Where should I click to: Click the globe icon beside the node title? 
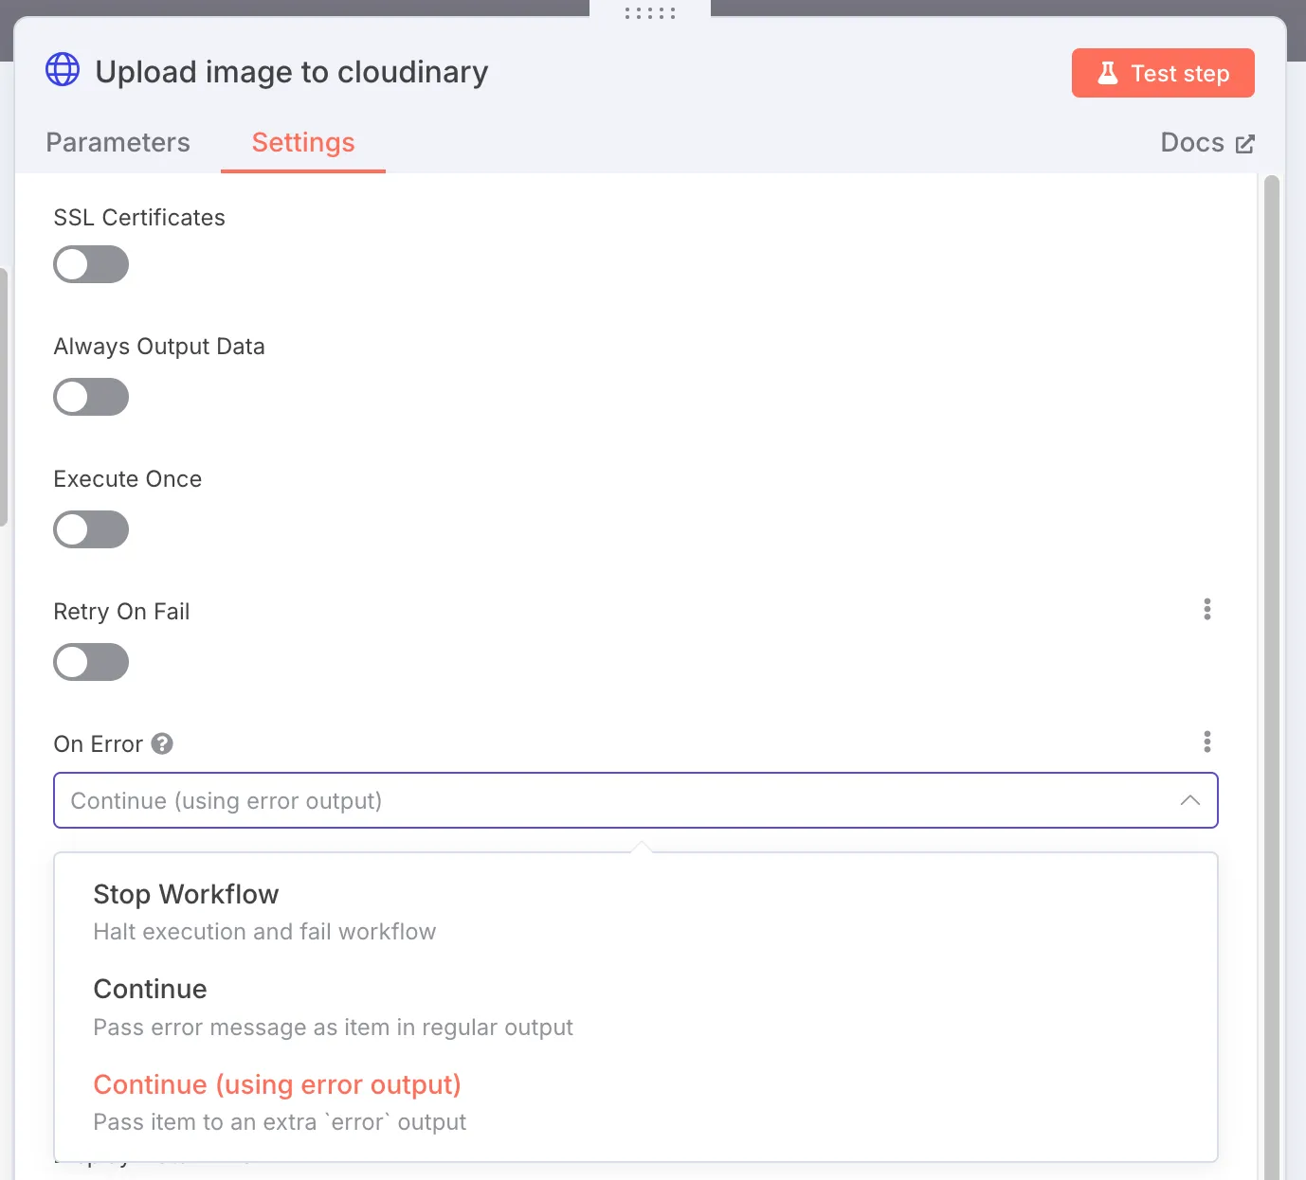pyautogui.click(x=63, y=69)
